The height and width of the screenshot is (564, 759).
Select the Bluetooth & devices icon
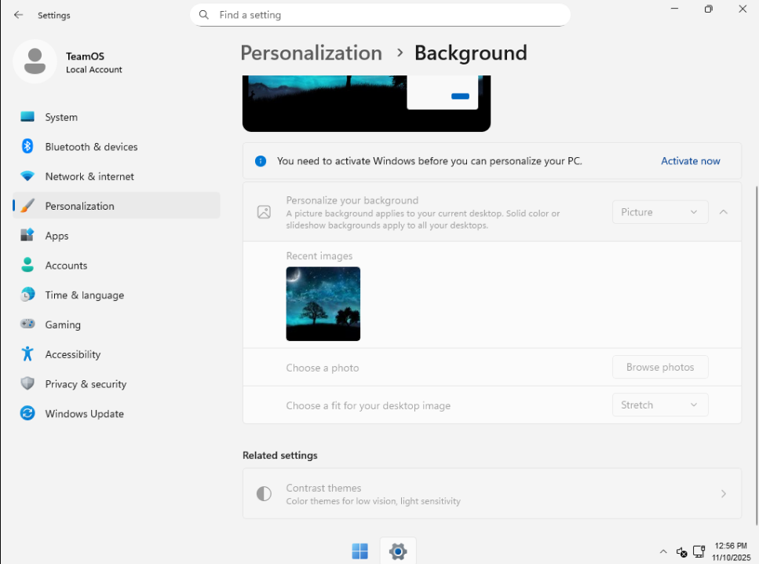coord(27,146)
